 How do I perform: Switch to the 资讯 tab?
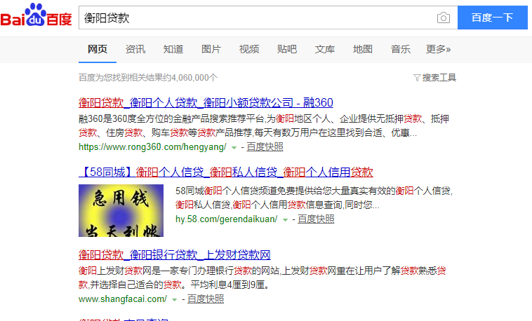click(x=135, y=49)
